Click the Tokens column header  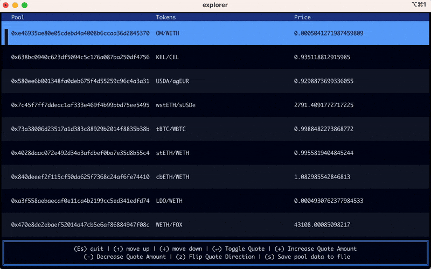166,17
